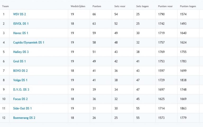
Task: Open the WSV DS 2 team link
Action: click(x=20, y=14)
